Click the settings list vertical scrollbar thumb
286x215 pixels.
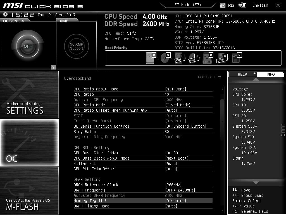(x=222, y=120)
